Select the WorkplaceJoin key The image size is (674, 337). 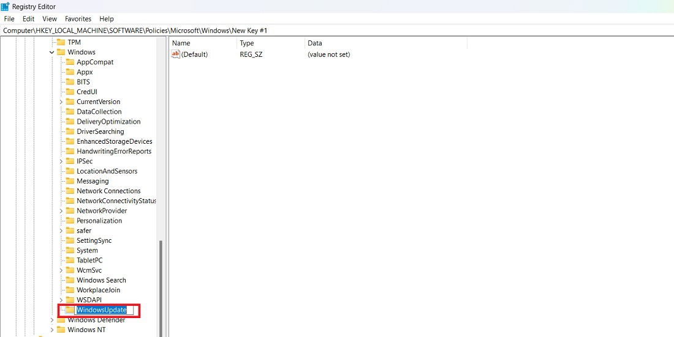98,290
